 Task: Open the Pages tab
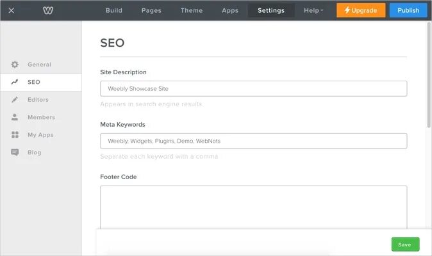(151, 10)
